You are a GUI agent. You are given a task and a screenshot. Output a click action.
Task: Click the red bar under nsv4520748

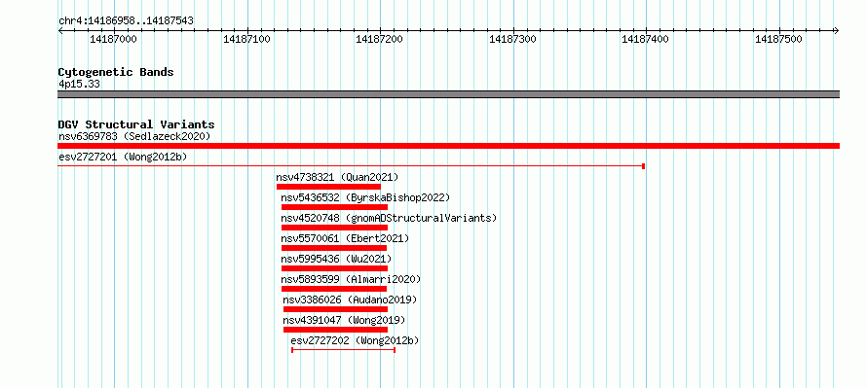334,228
